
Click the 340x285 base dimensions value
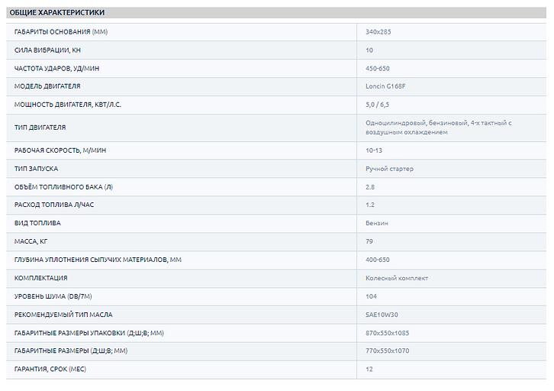(378, 32)
